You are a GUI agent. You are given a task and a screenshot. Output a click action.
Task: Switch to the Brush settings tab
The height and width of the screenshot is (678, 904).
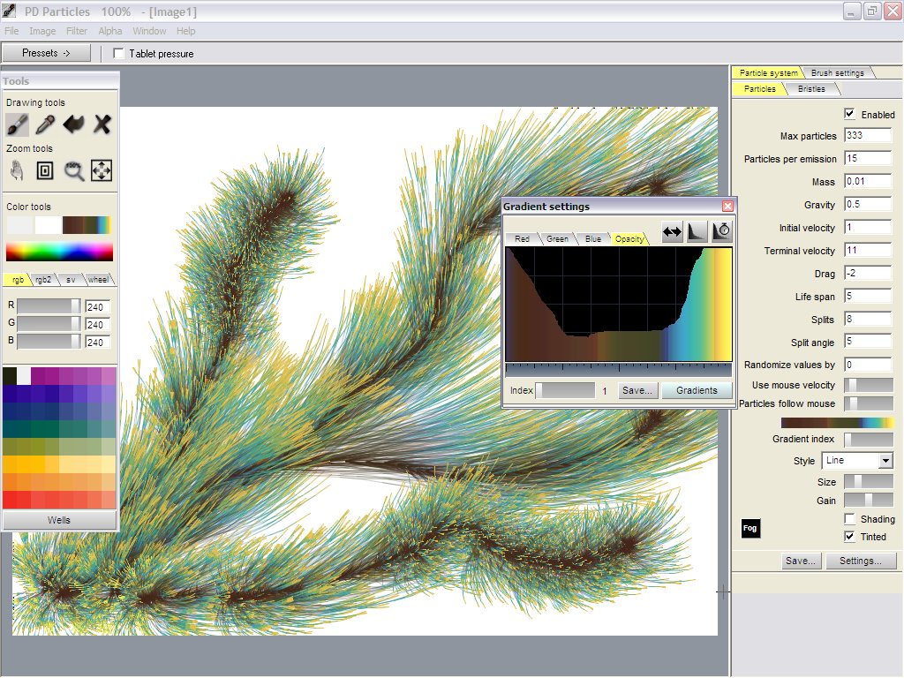(839, 72)
